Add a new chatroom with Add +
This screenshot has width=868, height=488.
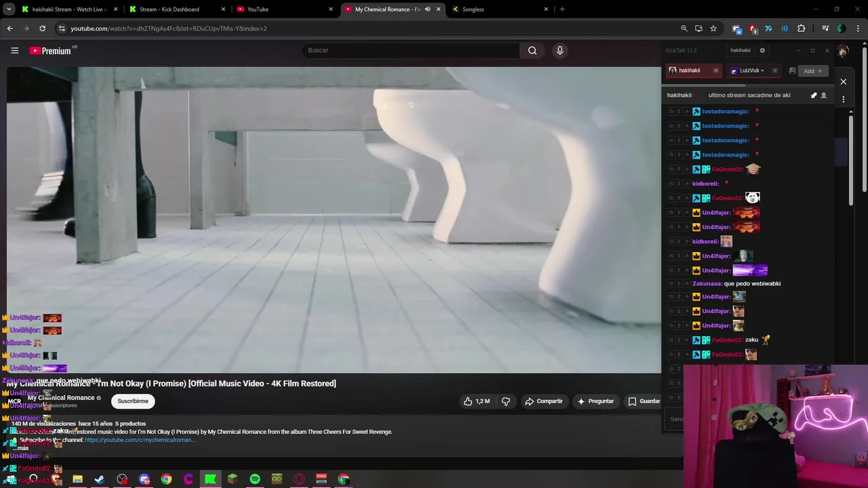(812, 70)
